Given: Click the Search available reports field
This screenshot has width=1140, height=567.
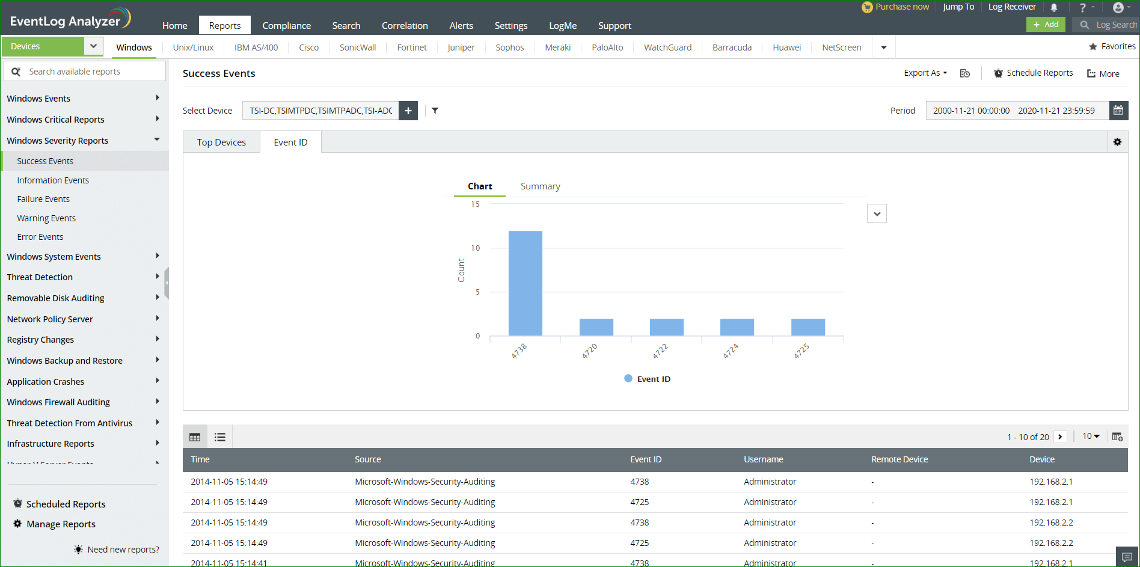Looking at the screenshot, I should tap(85, 72).
